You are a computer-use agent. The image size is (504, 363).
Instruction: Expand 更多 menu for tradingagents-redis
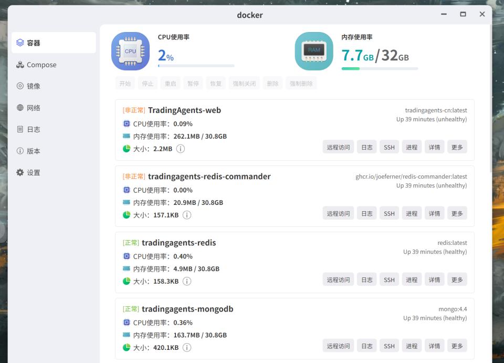coord(457,279)
